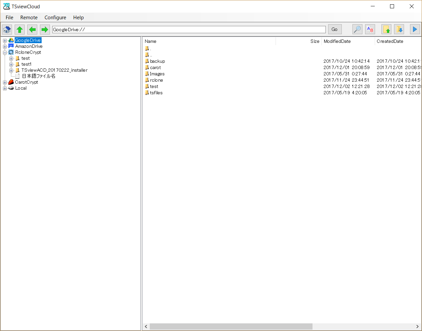This screenshot has width=422, height=331.
Task: Click the horizontal scrollbar thumb
Action: 231,327
